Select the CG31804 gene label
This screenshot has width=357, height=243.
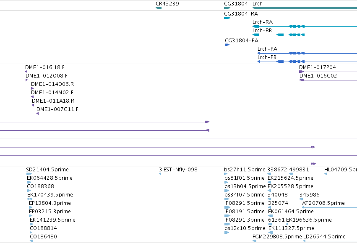[236, 4]
